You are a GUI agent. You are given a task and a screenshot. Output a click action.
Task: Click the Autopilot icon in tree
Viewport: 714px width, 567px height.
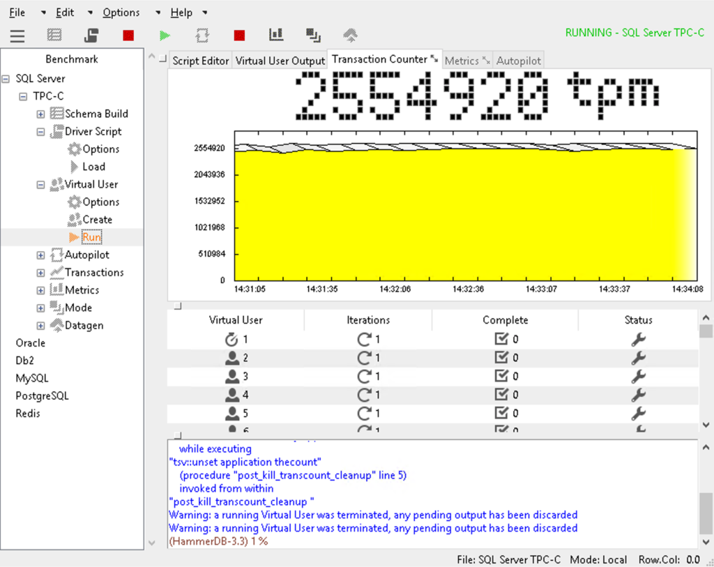pos(56,255)
